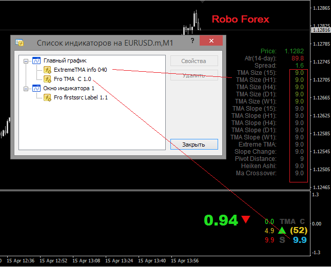Click the TMA Slope (D1): label
The image size is (331, 267).
[254, 130]
